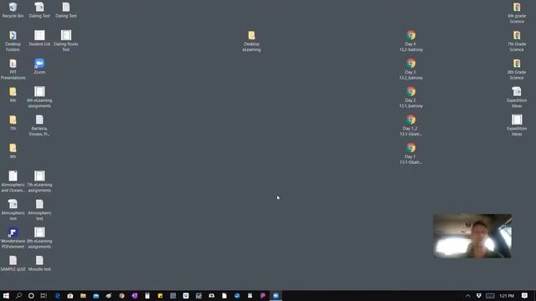Launch Microsoft Edge from taskbar

point(57,295)
